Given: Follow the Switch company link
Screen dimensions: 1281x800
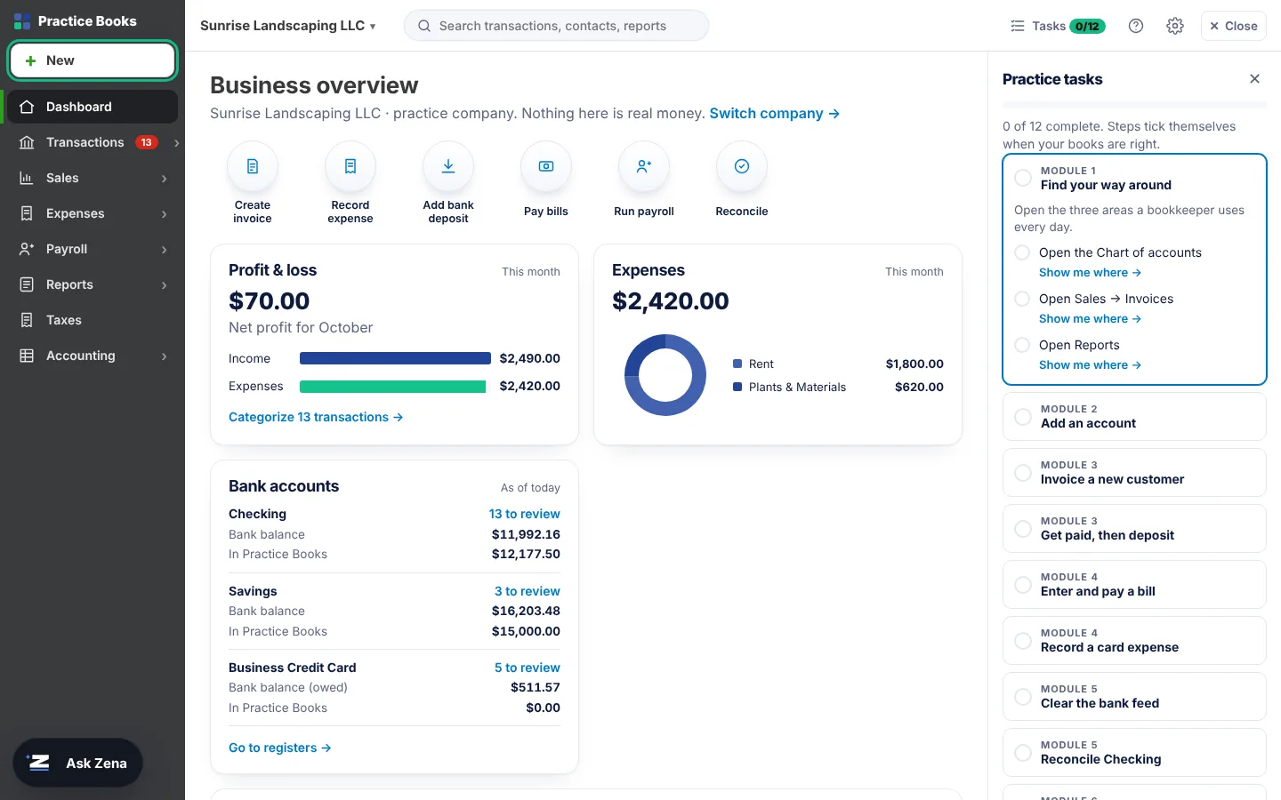Looking at the screenshot, I should [775, 114].
